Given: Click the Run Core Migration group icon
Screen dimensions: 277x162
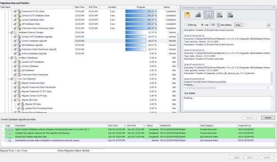Looking at the screenshot, I should click(x=16, y=79).
